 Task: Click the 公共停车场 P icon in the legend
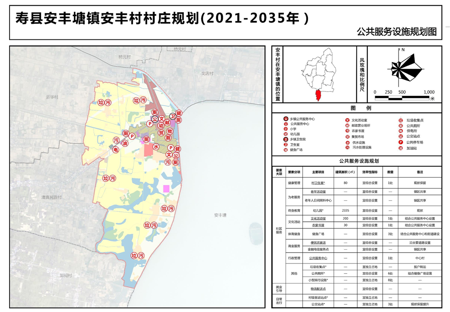(401, 142)
